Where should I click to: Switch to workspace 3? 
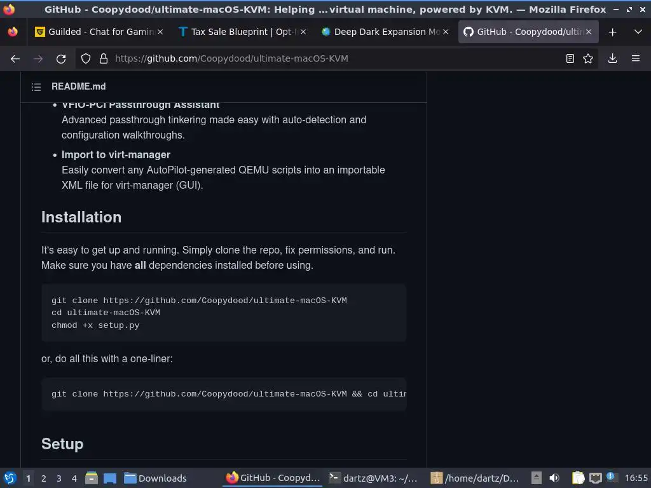point(59,478)
